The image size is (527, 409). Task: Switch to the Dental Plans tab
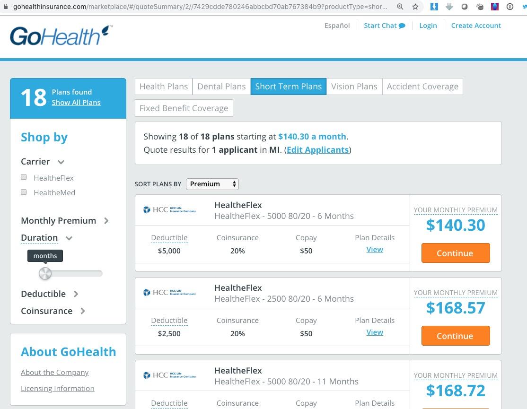[x=221, y=87]
